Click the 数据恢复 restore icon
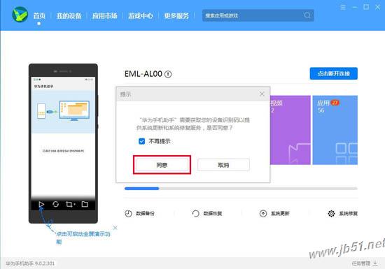This screenshot has width=385, height=269. coord(195,214)
